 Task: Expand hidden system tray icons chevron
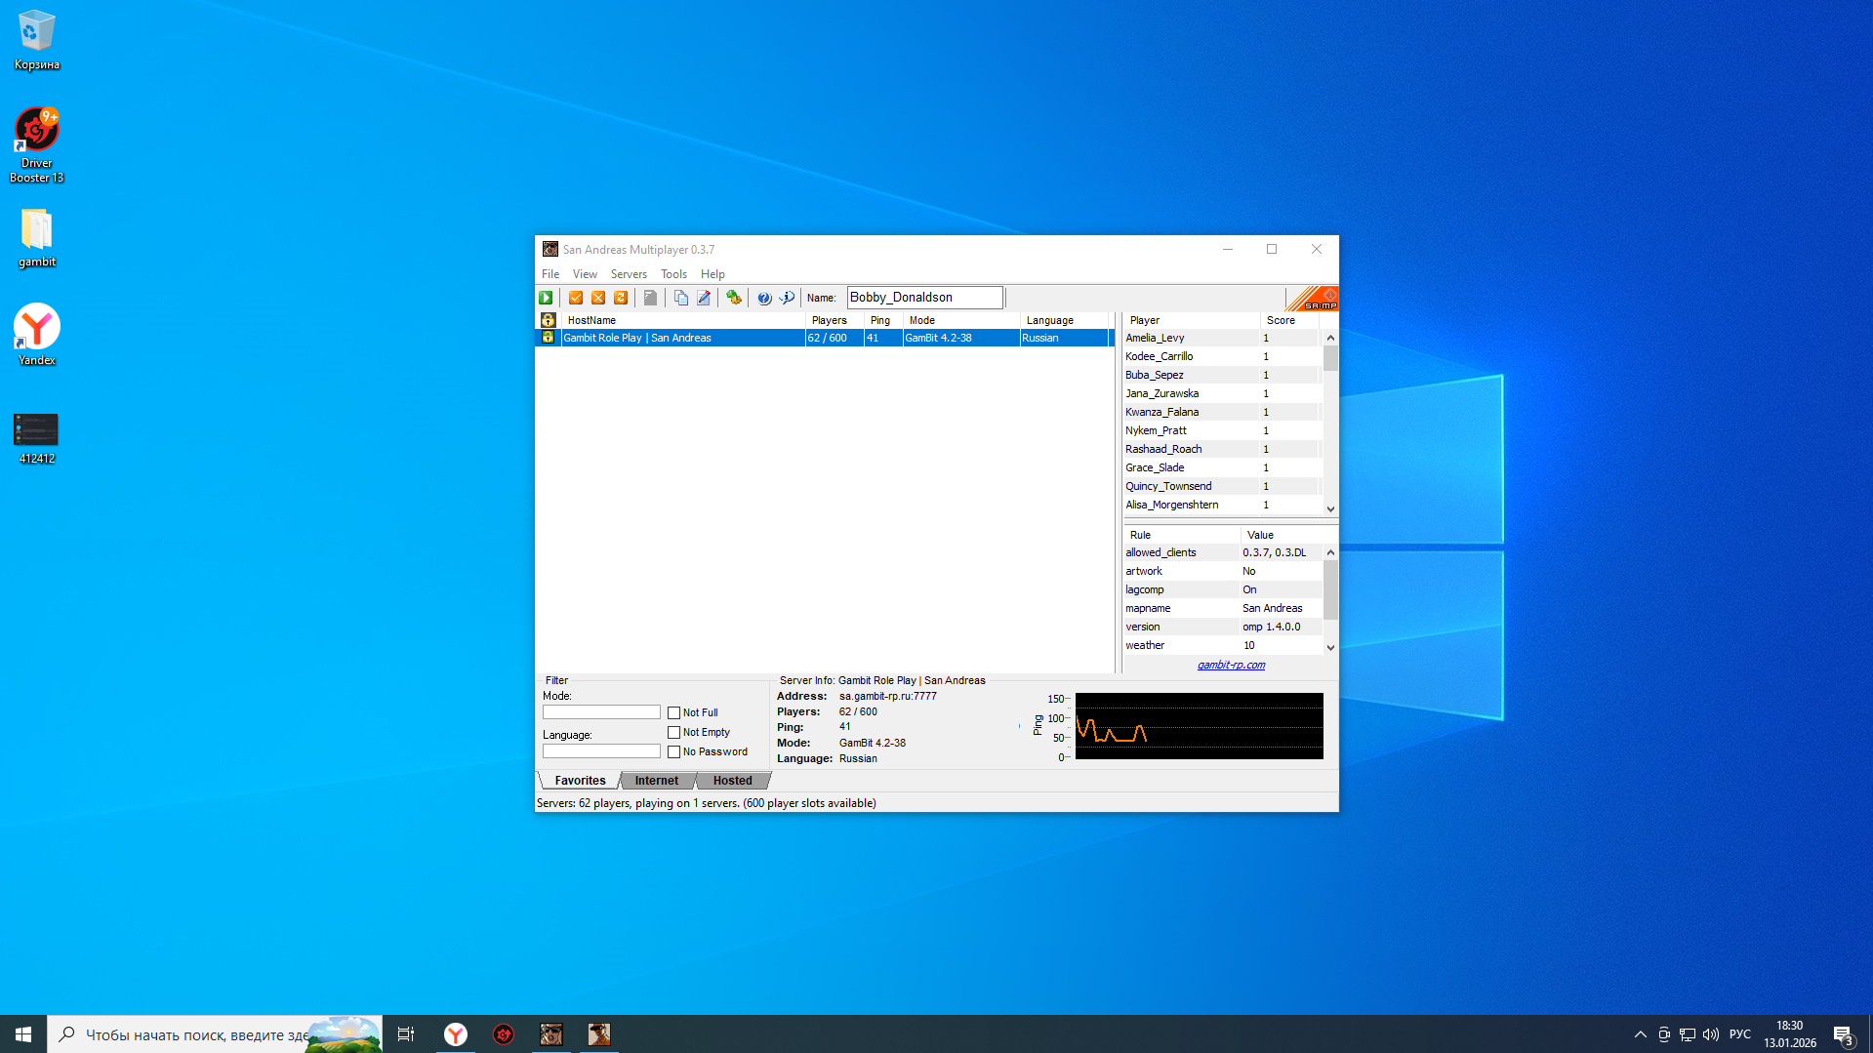coord(1640,1034)
